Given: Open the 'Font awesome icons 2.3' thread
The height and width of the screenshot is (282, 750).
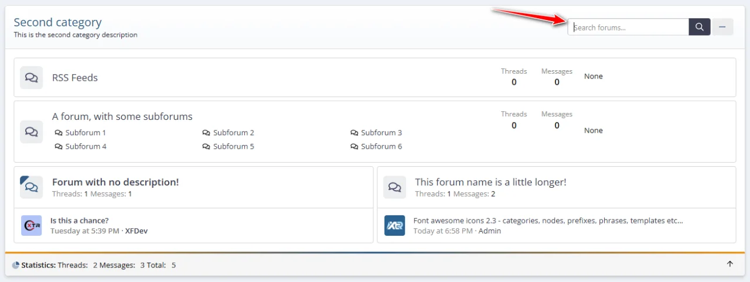Looking at the screenshot, I should (548, 221).
